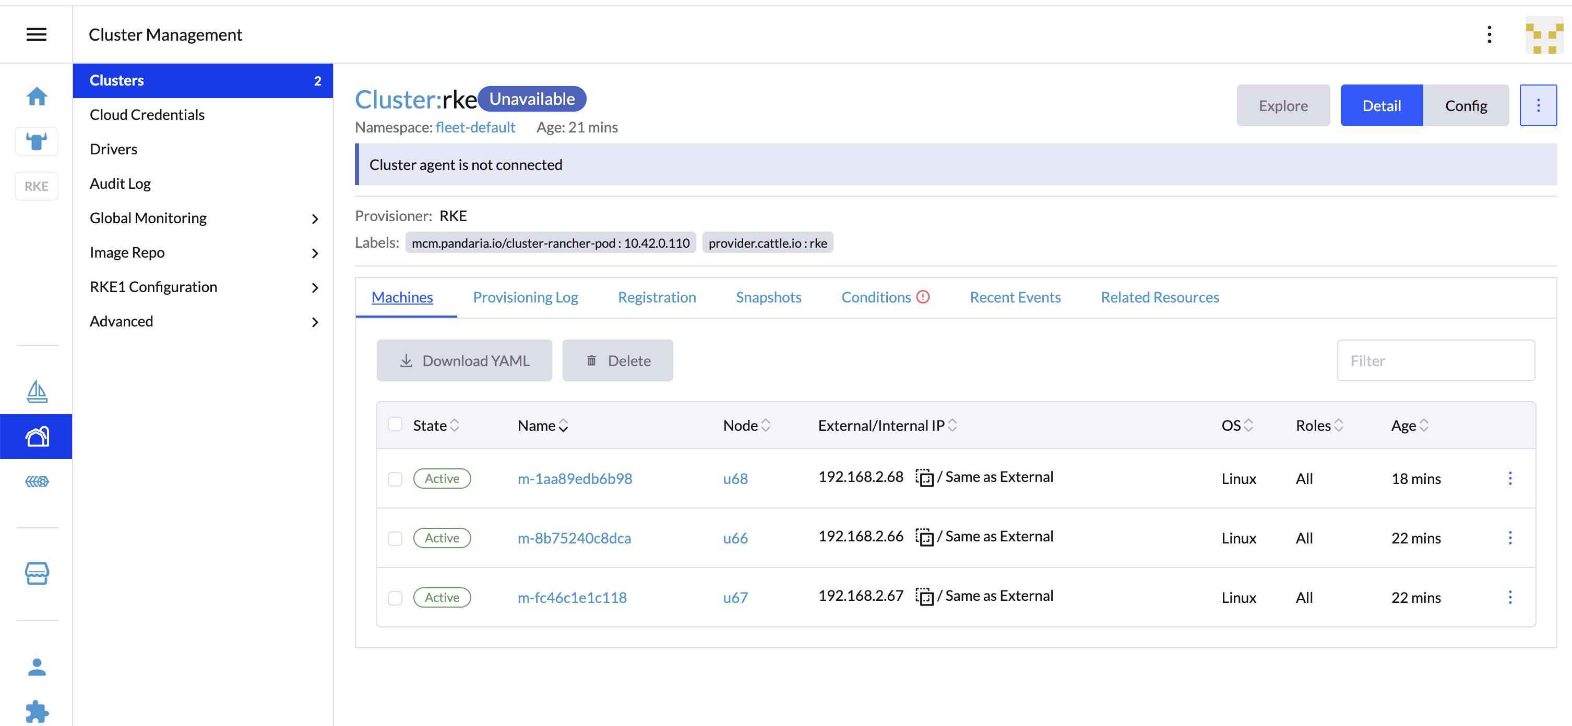Switch to the Snapshots tab
This screenshot has height=726, width=1572.
coord(768,297)
